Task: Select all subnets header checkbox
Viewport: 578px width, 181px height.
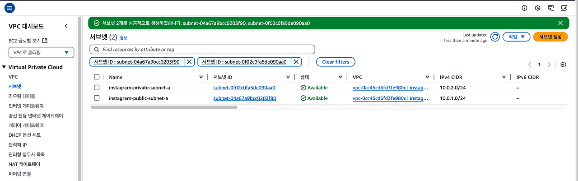Action: pyautogui.click(x=97, y=77)
